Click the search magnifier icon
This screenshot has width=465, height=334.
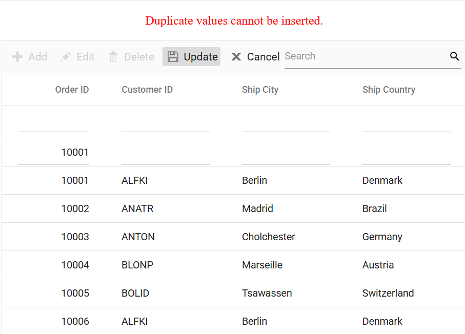tap(454, 56)
